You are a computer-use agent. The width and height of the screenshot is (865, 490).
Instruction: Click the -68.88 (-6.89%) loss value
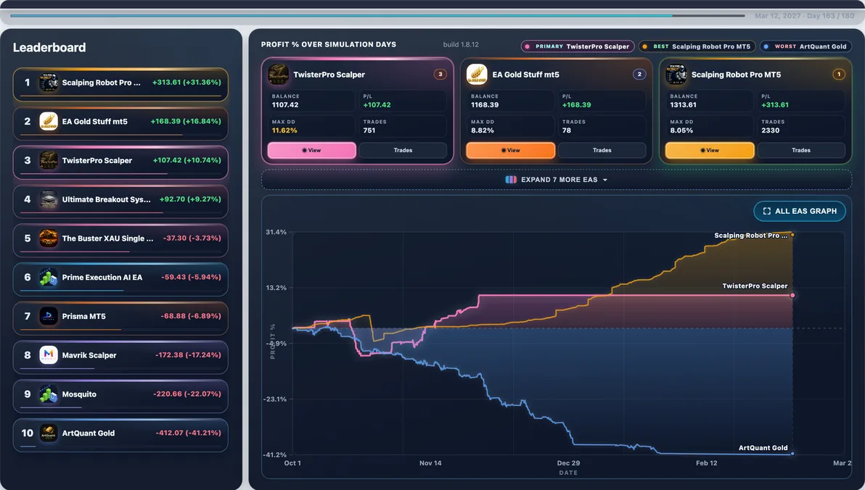pos(190,316)
